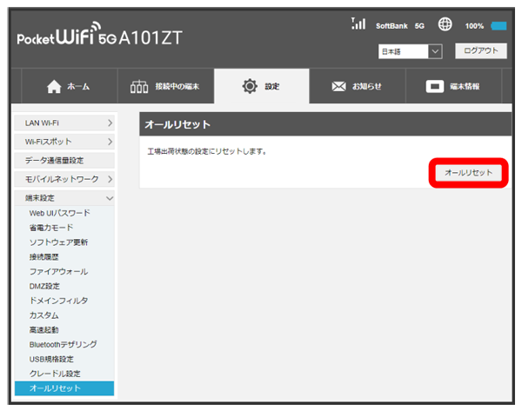The image size is (522, 411).
Task: Click the notifications envelope icon
Action: (340, 87)
